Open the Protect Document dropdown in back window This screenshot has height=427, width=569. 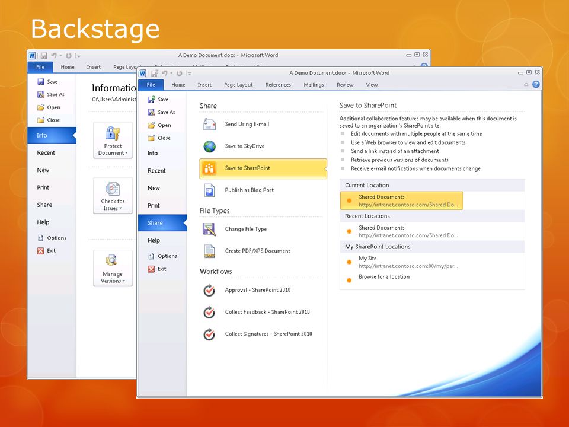113,140
